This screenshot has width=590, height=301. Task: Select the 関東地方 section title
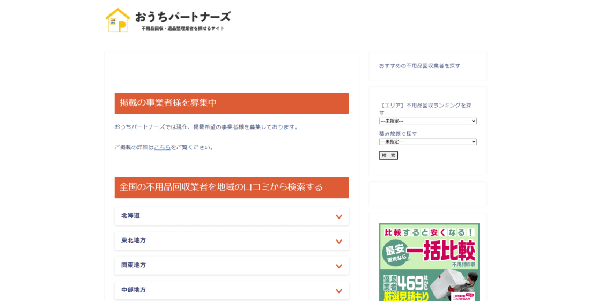point(134,265)
